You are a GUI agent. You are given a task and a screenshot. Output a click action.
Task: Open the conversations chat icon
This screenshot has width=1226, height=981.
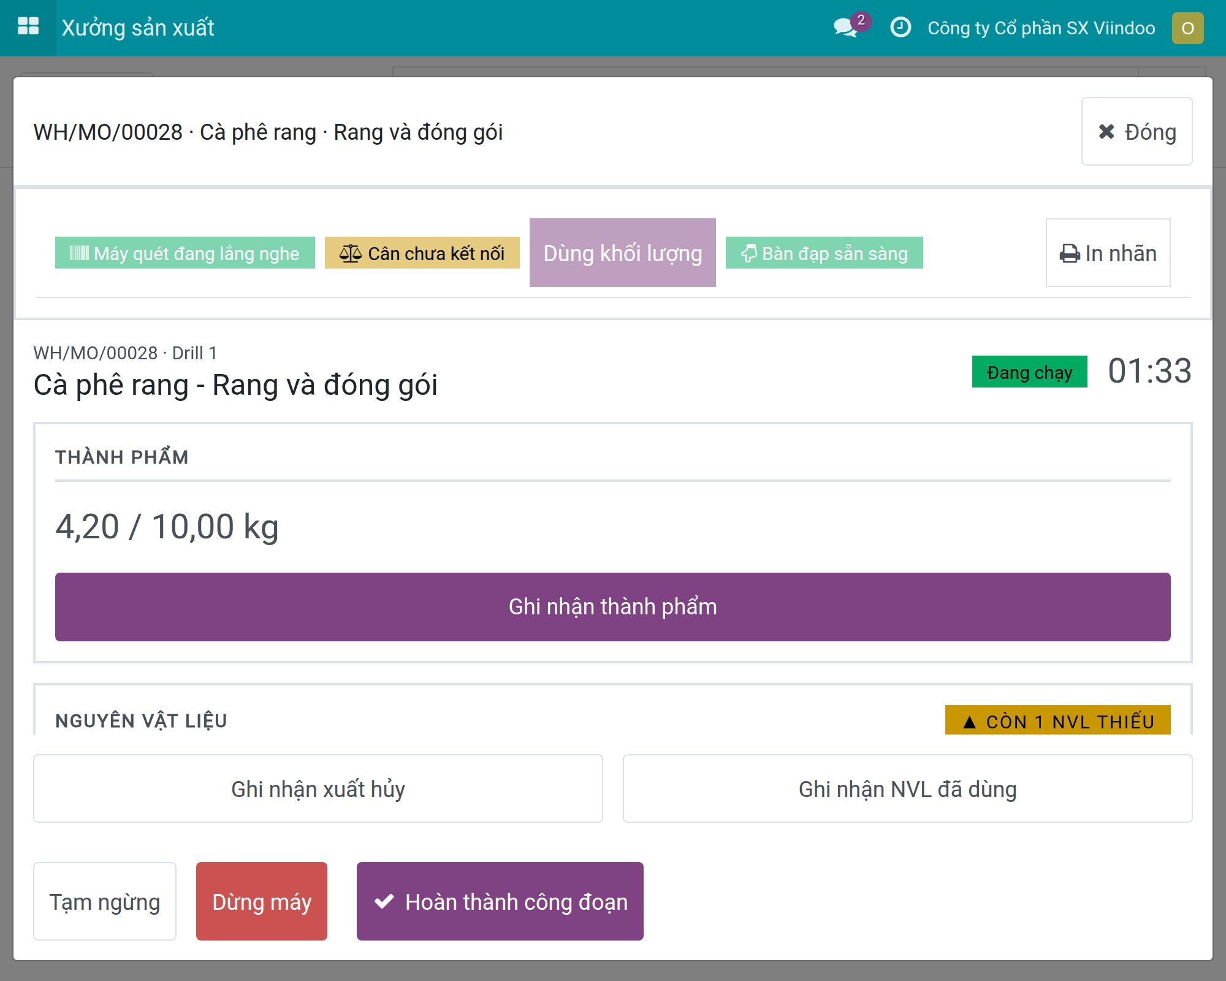click(x=846, y=28)
